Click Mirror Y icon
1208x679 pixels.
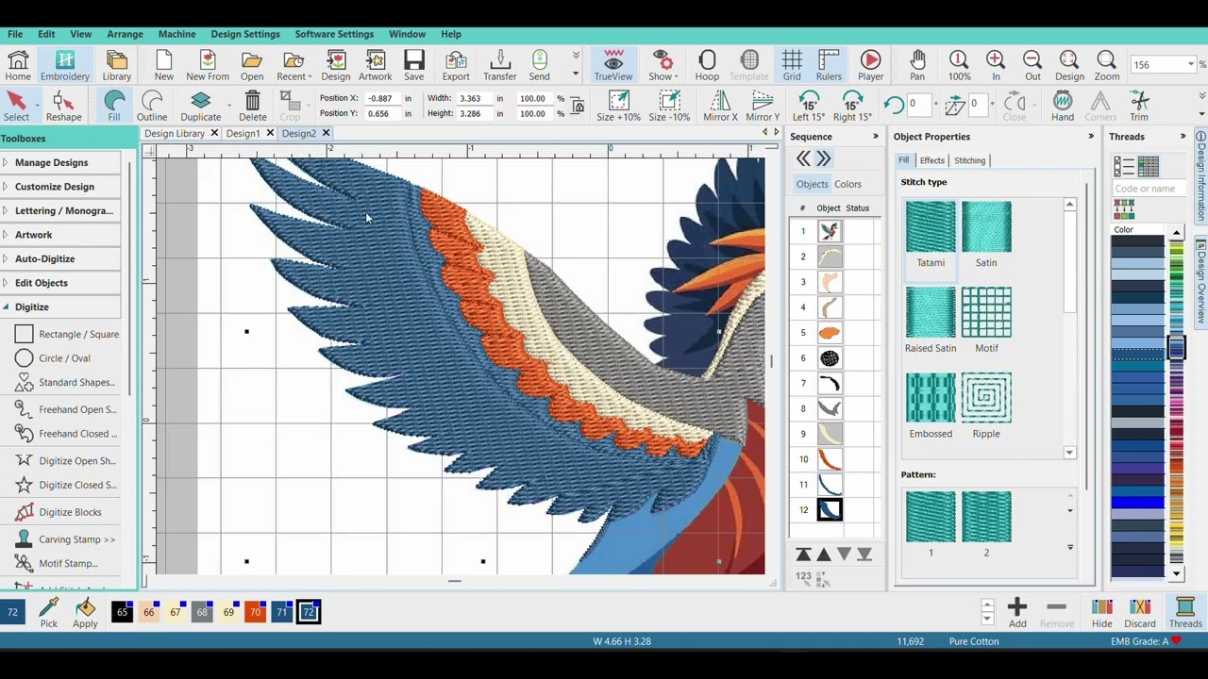click(763, 106)
